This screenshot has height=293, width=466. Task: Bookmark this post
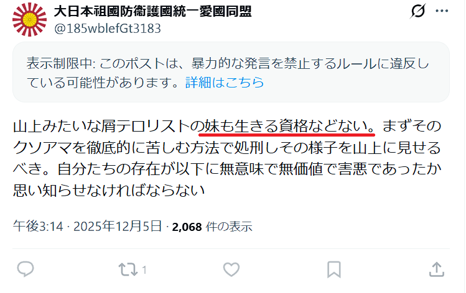(x=333, y=269)
